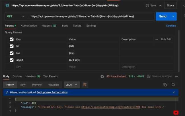This screenshot has width=185, height=116.
Task: Click the copy response icon
Action: 165,85
